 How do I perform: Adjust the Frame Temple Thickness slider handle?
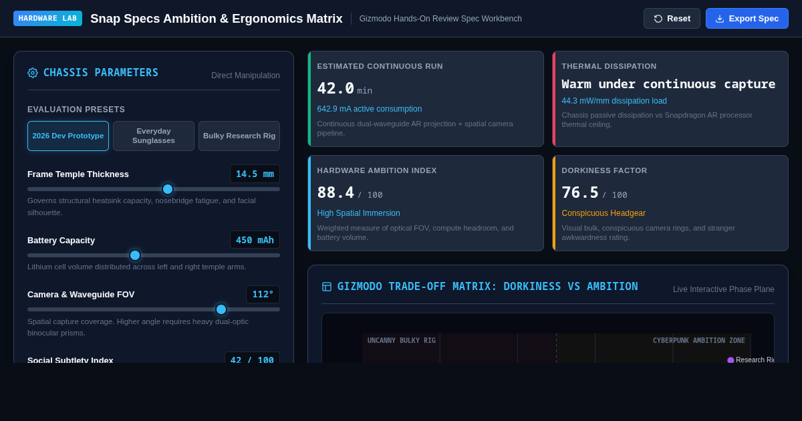(168, 189)
